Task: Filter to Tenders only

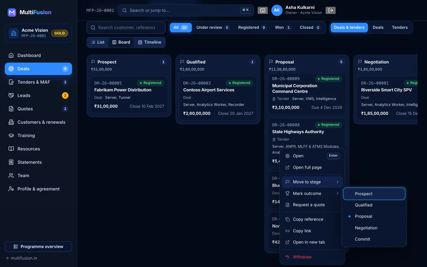Action: coord(400,28)
